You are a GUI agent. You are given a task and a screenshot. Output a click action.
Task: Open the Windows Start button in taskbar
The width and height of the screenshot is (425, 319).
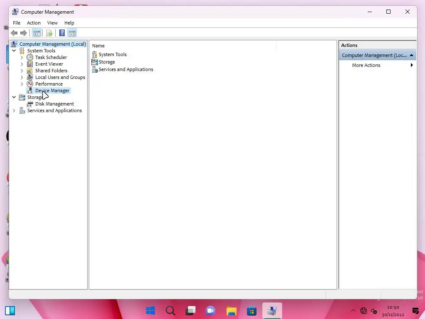pyautogui.click(x=150, y=311)
